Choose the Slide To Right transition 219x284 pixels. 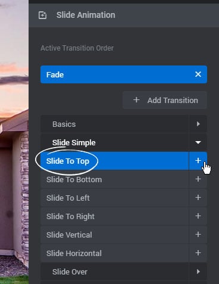70,217
